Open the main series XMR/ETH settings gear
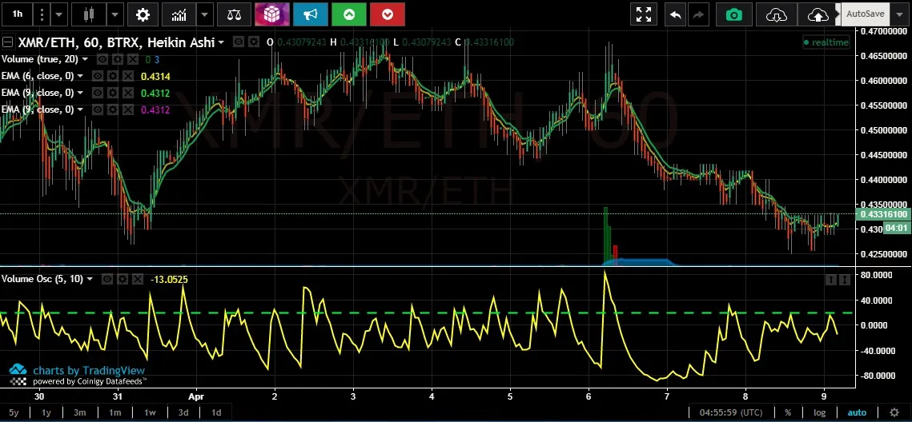Image resolution: width=912 pixels, height=422 pixels. tap(254, 42)
